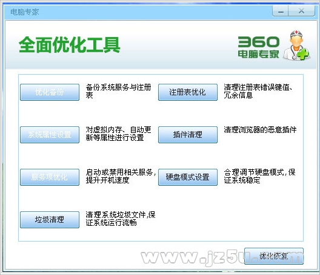Click the 360 电脑专家 logo

pos(259,47)
